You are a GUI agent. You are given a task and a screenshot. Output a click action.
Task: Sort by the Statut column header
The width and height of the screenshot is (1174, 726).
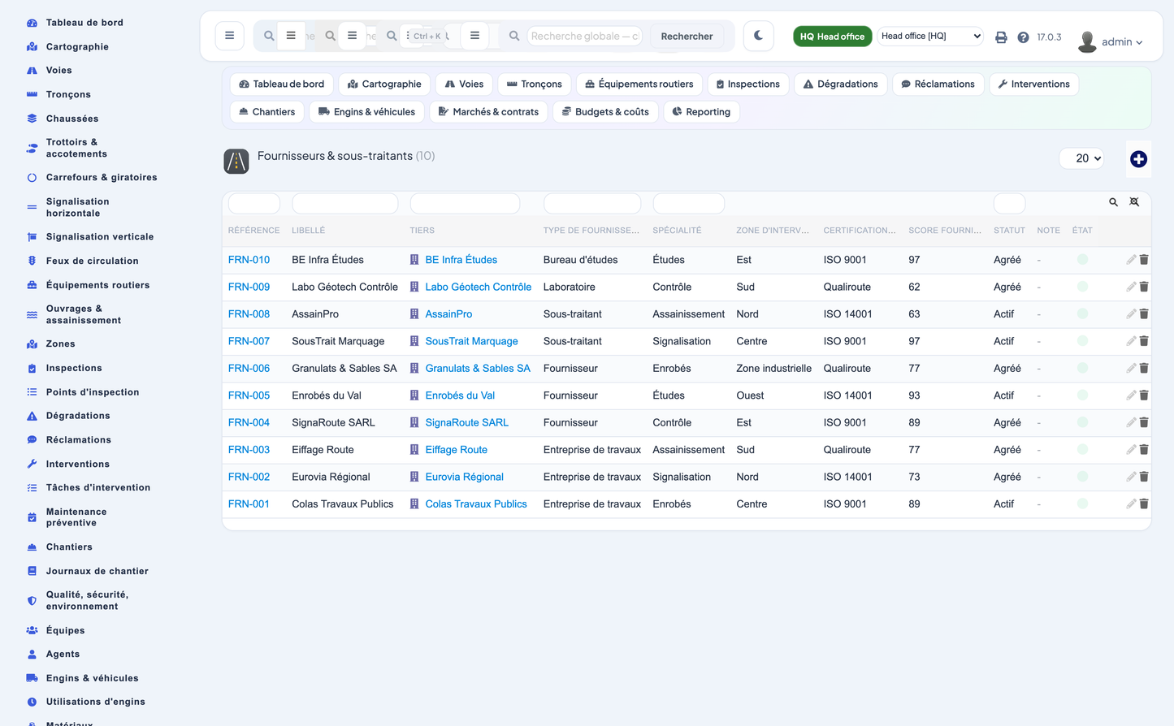pyautogui.click(x=1009, y=231)
